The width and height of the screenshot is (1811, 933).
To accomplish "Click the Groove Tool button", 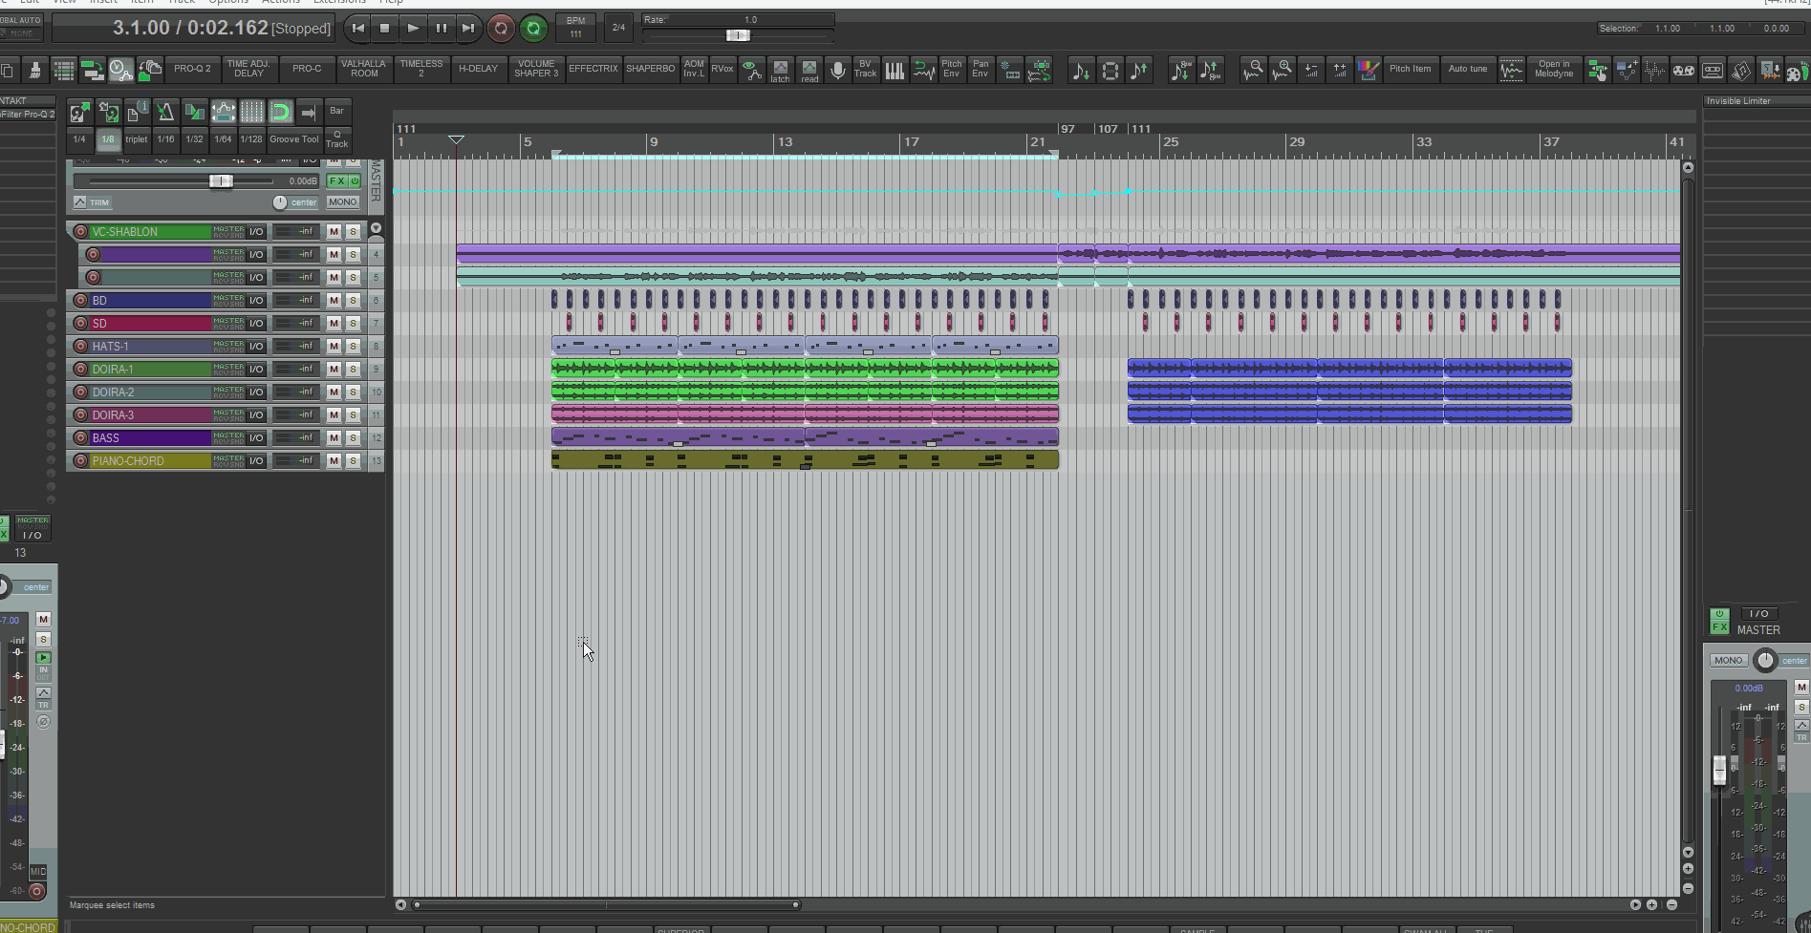I will click(294, 139).
